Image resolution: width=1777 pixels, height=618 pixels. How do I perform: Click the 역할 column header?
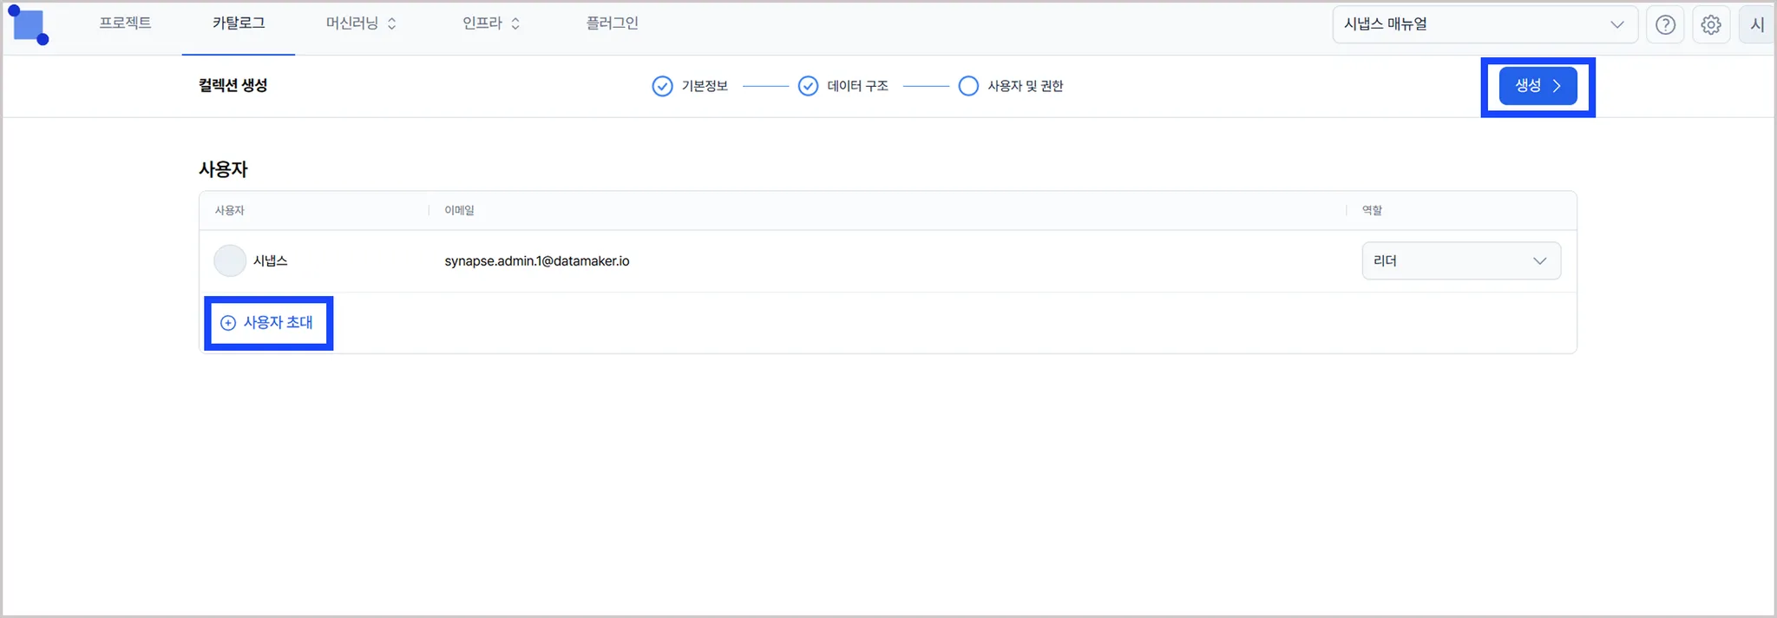pyautogui.click(x=1372, y=210)
